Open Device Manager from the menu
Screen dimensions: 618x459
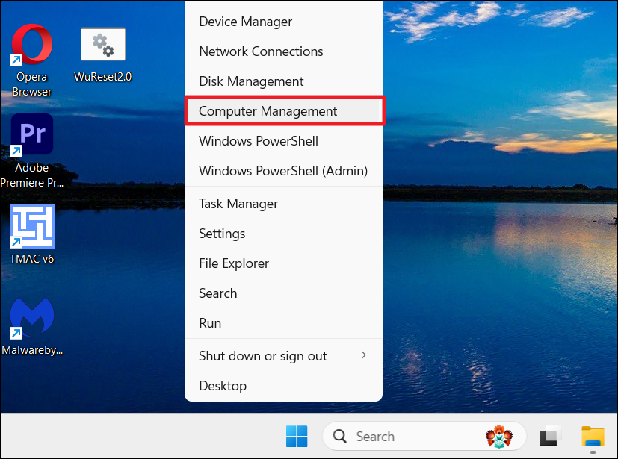pos(245,22)
